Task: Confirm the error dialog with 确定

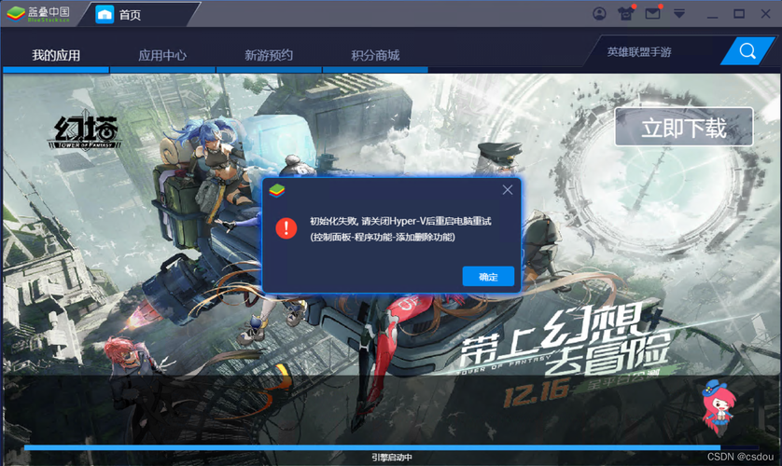Action: click(x=488, y=276)
